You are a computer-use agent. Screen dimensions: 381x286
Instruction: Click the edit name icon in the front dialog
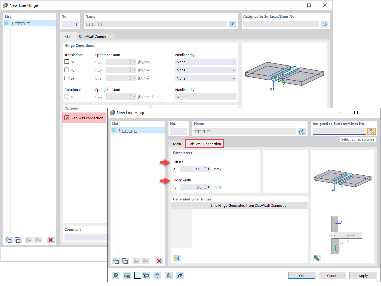pyautogui.click(x=302, y=132)
